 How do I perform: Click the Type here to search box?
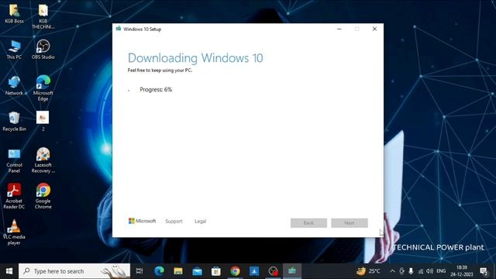(x=74, y=271)
